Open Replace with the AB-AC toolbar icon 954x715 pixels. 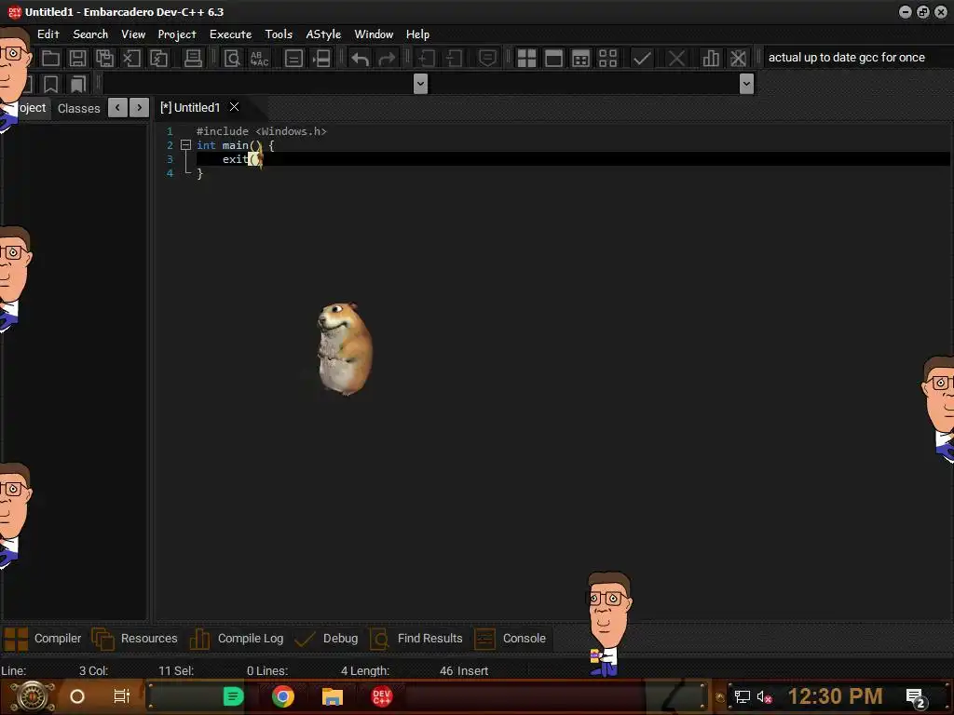coord(259,59)
